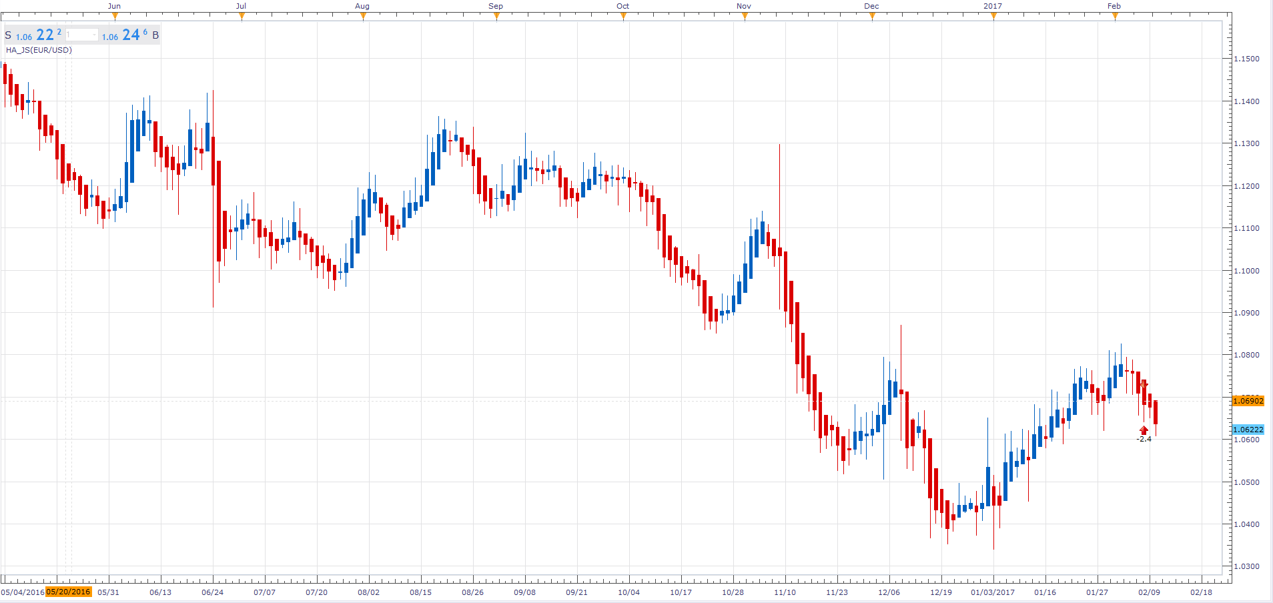Click the 01/27 date label
The height and width of the screenshot is (603, 1273).
coord(1098,592)
